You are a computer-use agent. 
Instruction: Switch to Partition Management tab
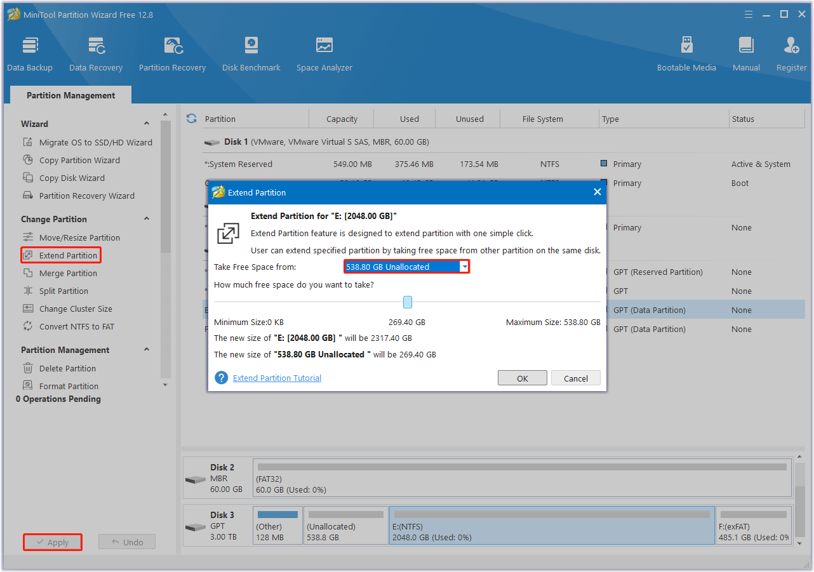point(71,95)
